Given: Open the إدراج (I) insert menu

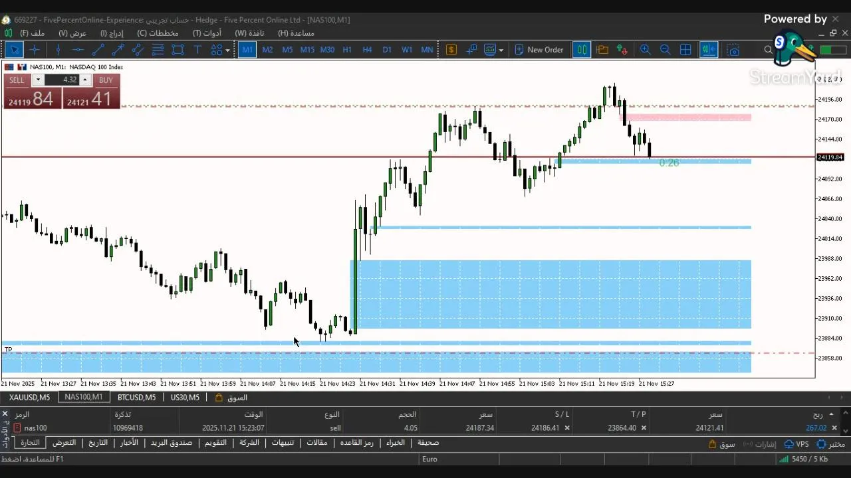Looking at the screenshot, I should coord(112,33).
